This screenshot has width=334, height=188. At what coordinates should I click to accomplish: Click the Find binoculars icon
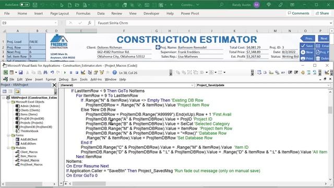[45, 73]
